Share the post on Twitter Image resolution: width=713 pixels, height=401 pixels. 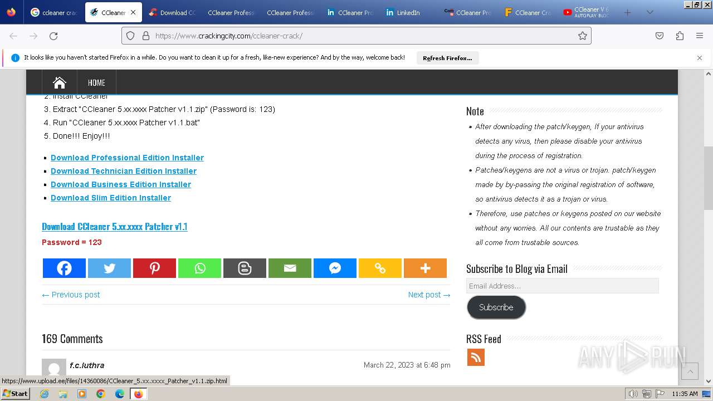pyautogui.click(x=109, y=268)
